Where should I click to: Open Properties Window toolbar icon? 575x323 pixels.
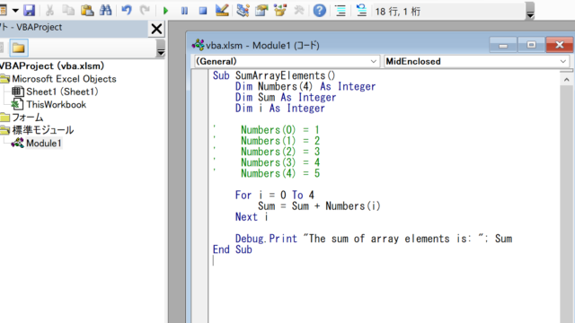[261, 10]
